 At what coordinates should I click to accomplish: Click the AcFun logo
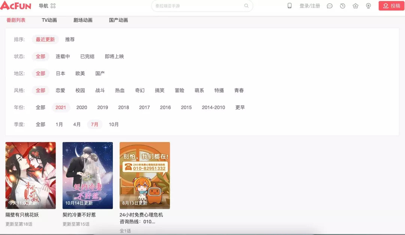pos(16,6)
